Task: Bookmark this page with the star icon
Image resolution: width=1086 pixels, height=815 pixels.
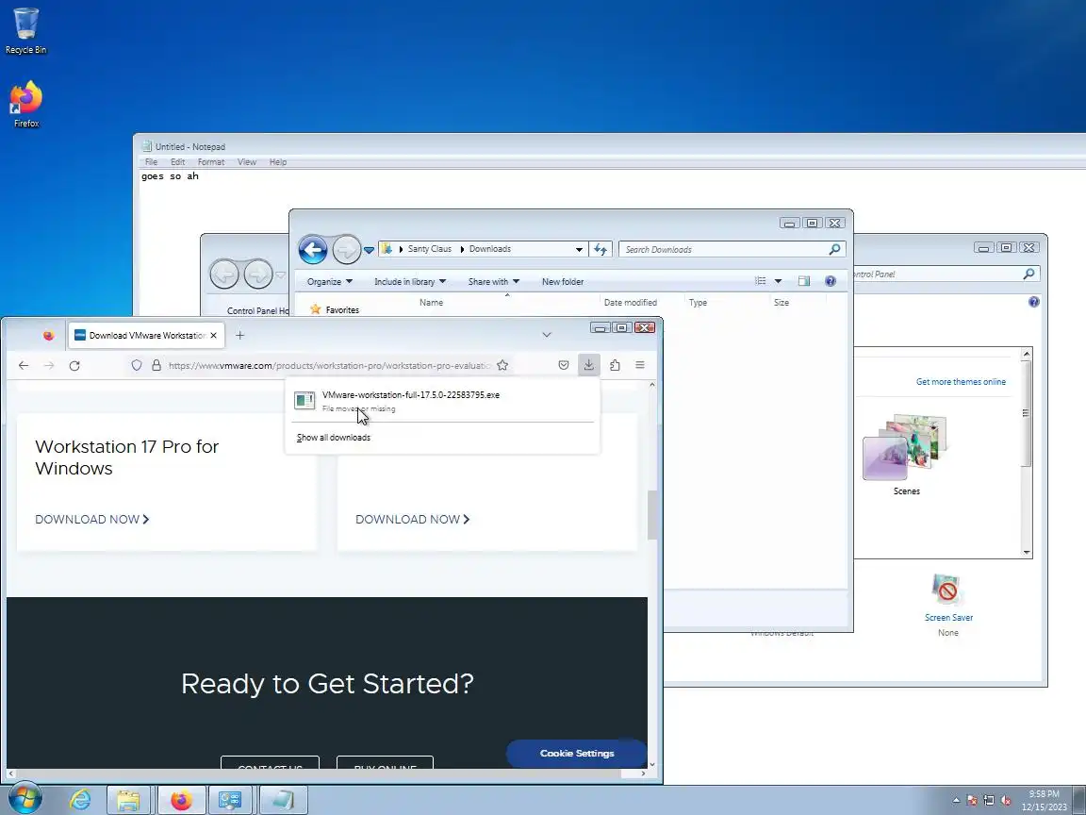Action: pos(502,365)
